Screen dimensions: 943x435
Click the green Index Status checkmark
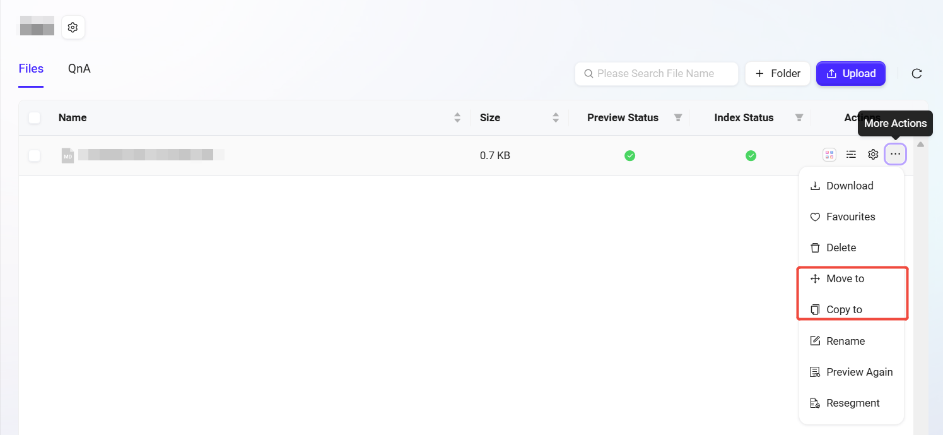tap(751, 155)
